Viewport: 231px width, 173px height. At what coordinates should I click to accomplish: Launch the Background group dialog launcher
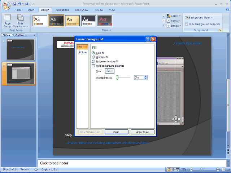coord(220,30)
